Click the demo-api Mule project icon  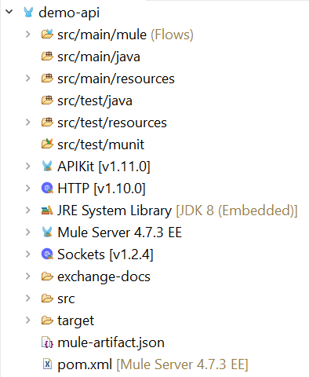[x=28, y=13]
